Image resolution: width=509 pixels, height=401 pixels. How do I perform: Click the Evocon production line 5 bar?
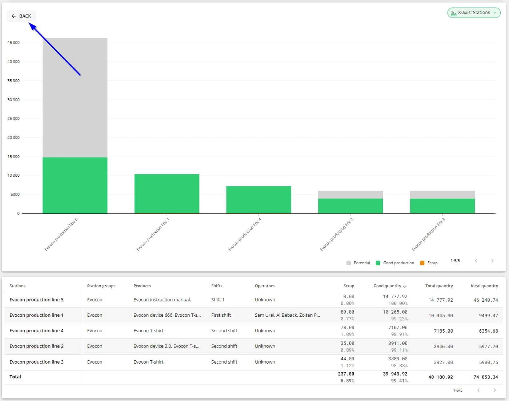75,126
